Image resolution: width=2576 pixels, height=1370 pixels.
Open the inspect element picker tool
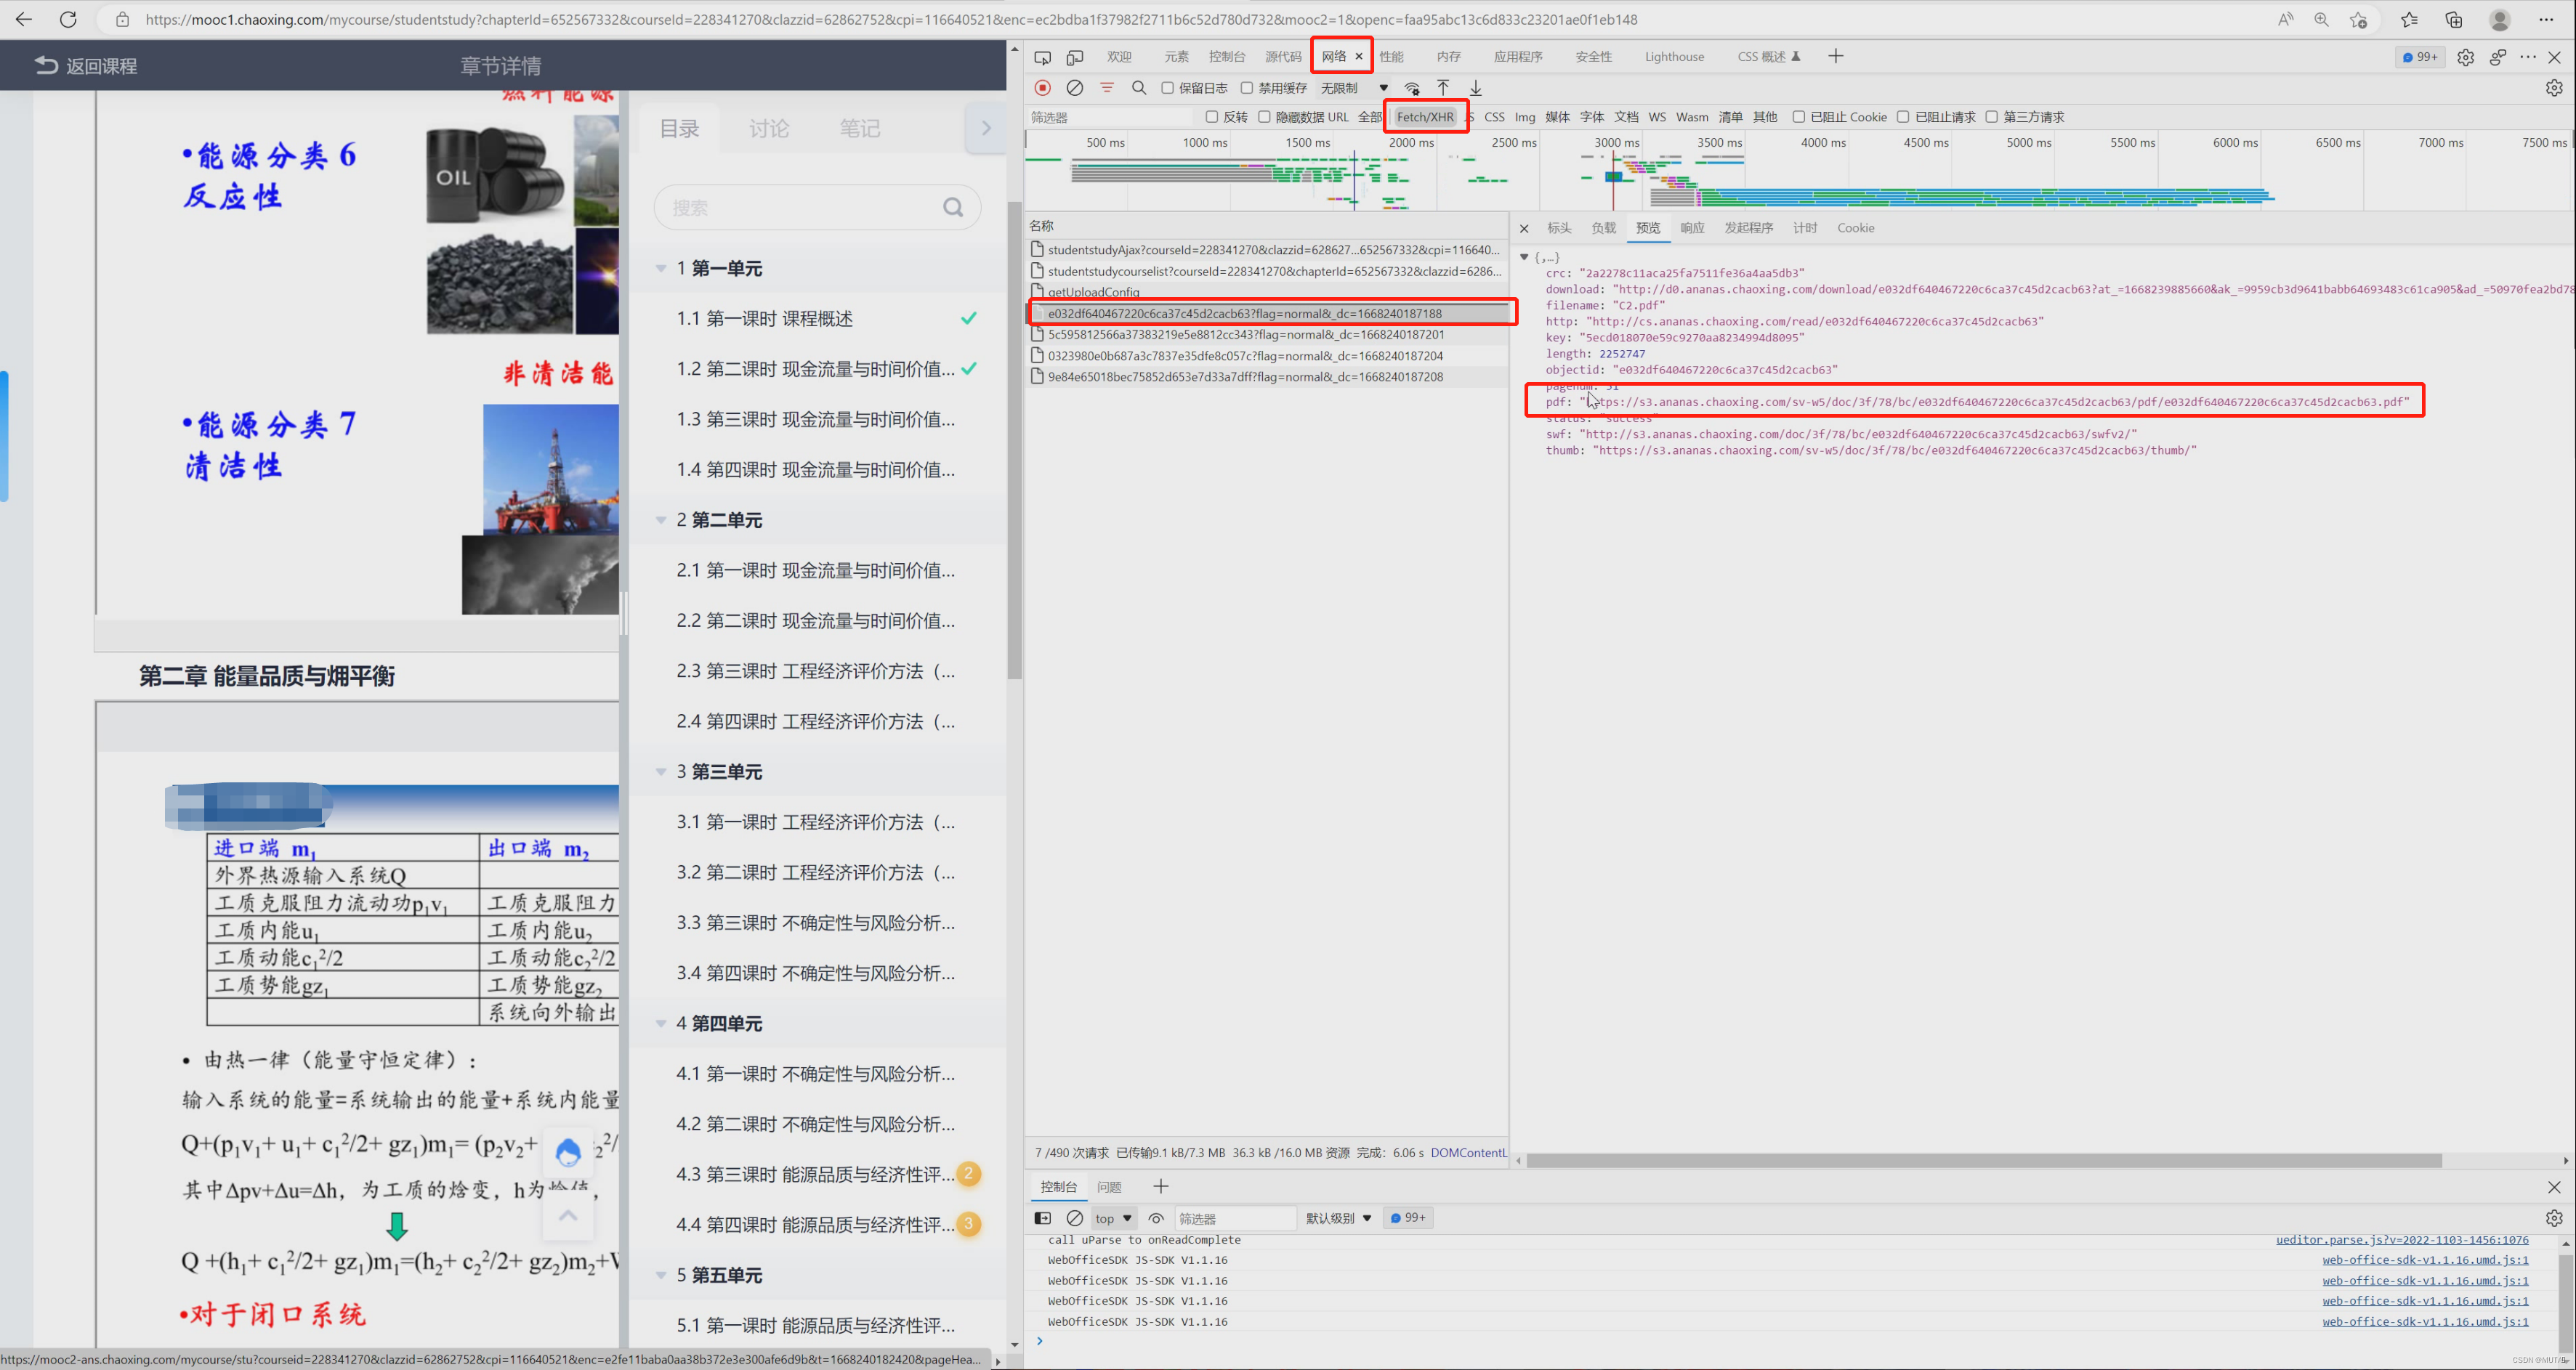click(1043, 57)
